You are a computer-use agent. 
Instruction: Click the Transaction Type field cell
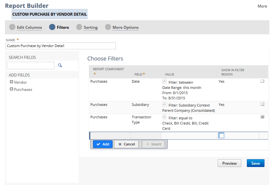[141, 120]
